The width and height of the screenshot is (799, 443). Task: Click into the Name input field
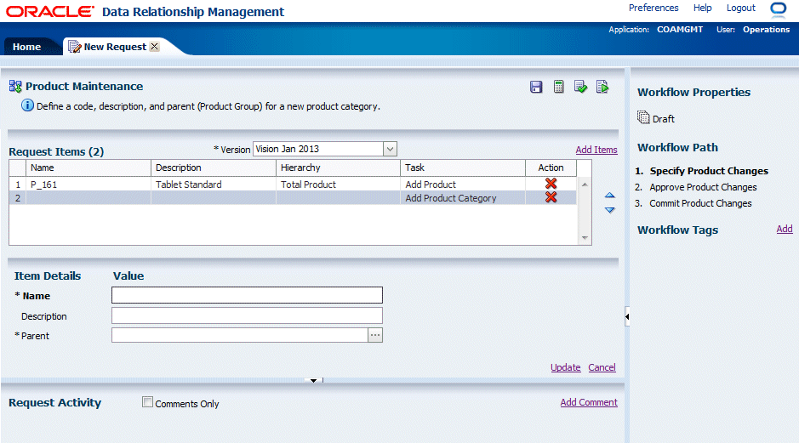247,295
